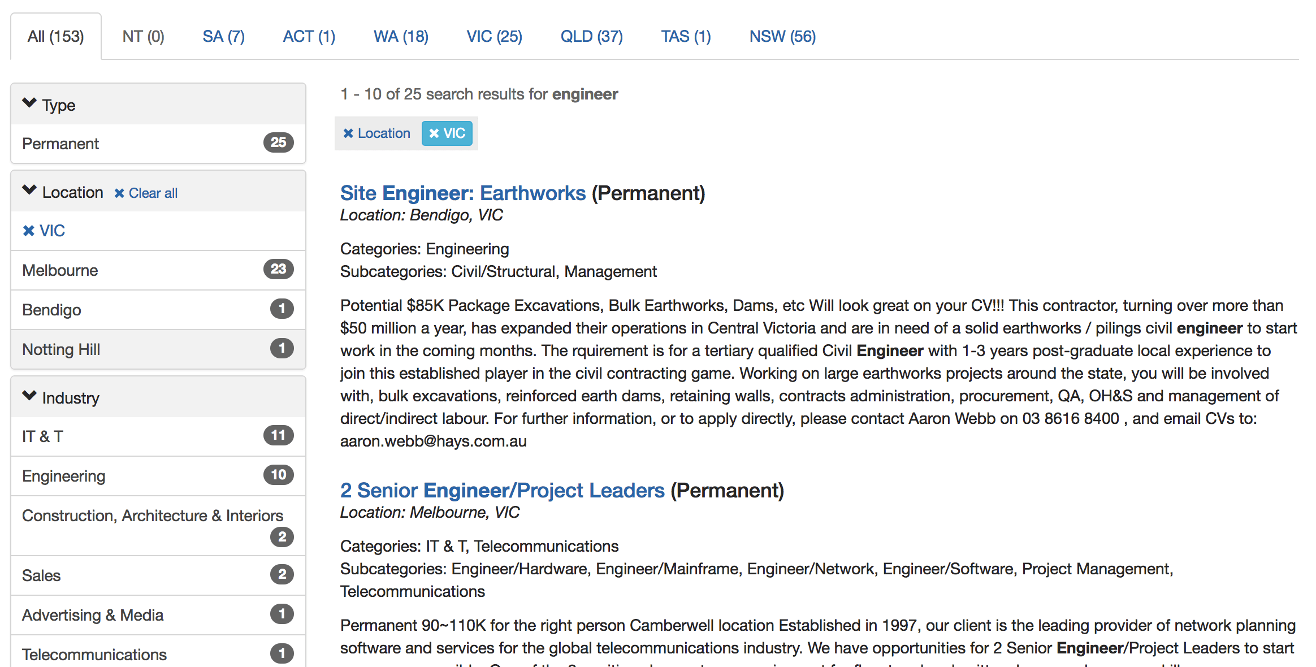1316x667 pixels.
Task: Filter by IT & T industry
Action: [x=43, y=436]
